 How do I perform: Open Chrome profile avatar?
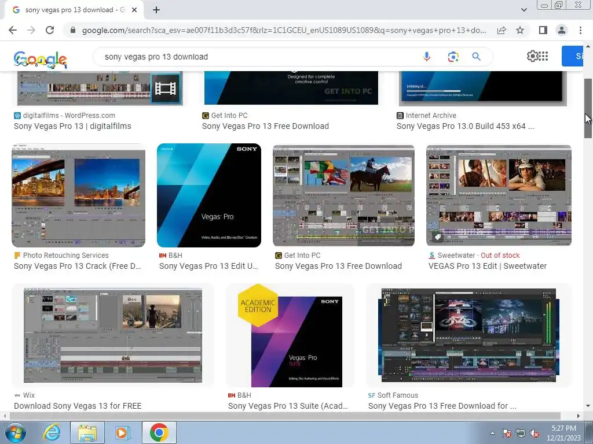pyautogui.click(x=562, y=30)
